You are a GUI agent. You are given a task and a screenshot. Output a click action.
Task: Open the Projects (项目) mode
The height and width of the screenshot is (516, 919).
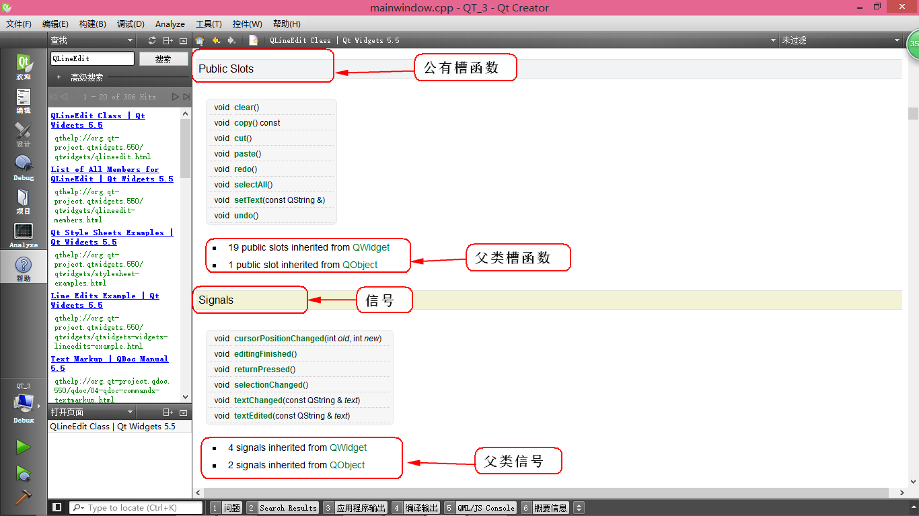[x=24, y=202]
